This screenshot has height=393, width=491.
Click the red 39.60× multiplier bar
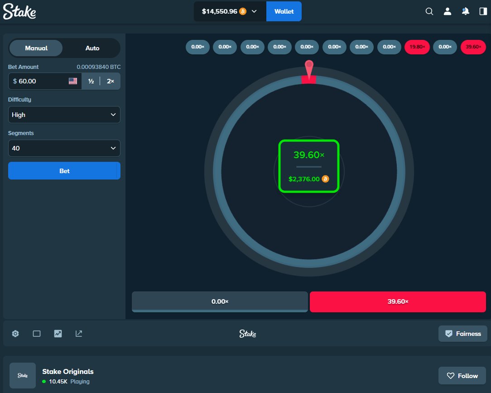click(x=398, y=302)
